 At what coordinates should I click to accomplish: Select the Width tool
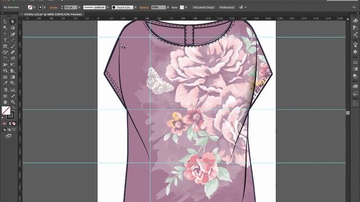tap(5, 65)
